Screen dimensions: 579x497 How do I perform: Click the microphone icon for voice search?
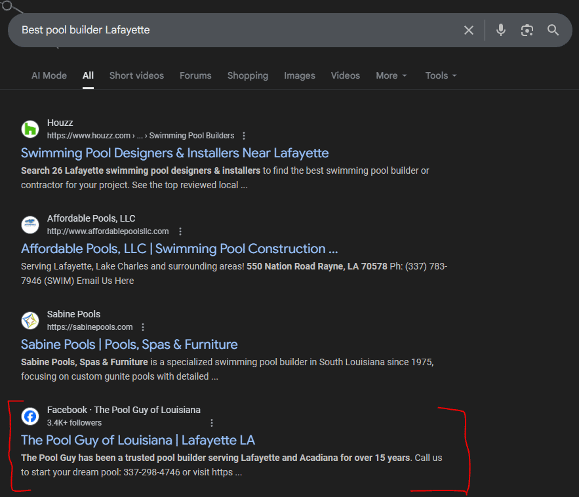501,30
